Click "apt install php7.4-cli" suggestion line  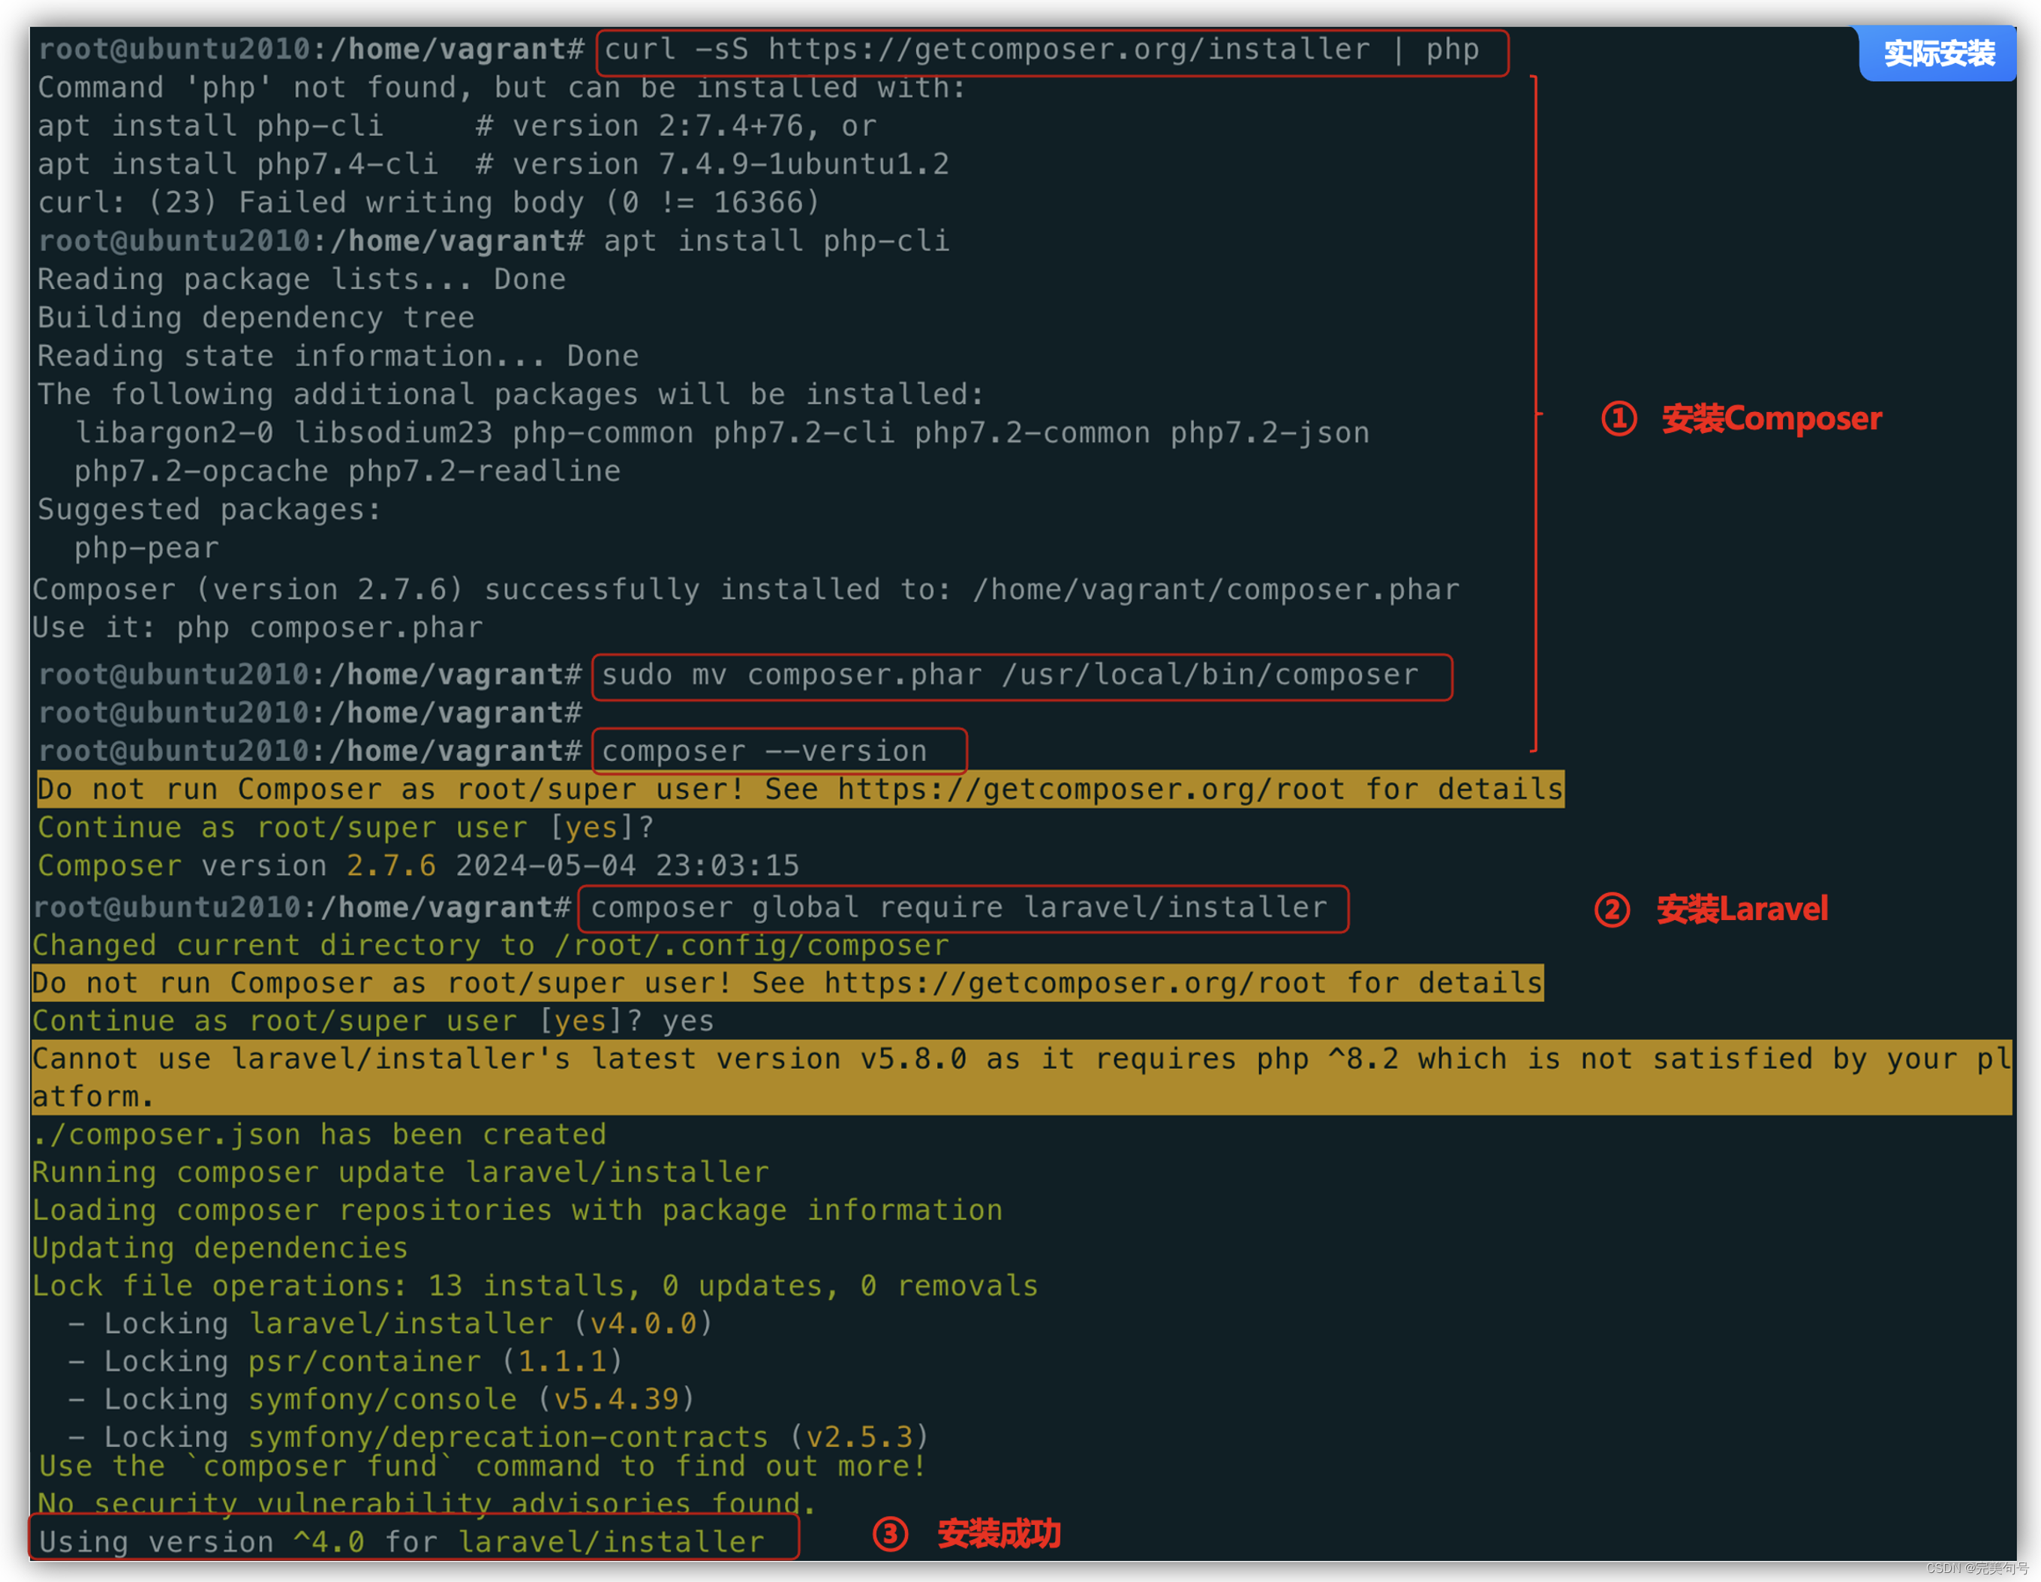(x=494, y=164)
